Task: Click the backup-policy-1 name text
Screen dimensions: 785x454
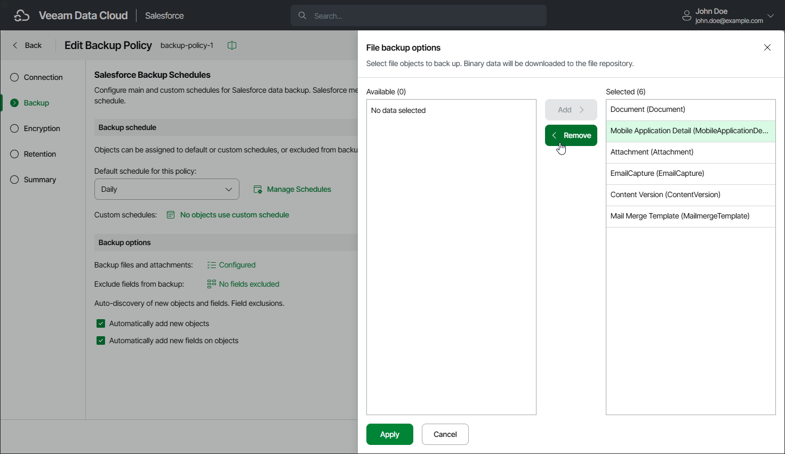Action: [187, 45]
